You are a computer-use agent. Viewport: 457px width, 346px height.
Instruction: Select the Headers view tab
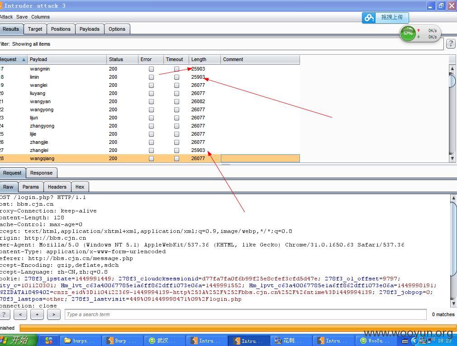point(57,187)
